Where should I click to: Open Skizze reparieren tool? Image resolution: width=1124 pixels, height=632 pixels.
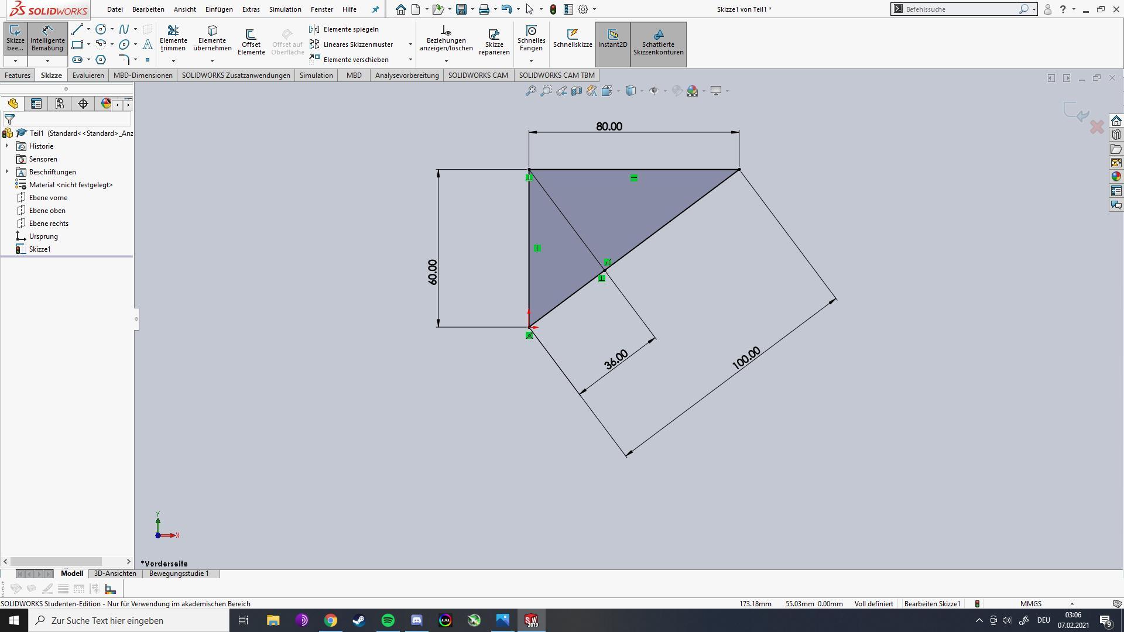click(494, 41)
